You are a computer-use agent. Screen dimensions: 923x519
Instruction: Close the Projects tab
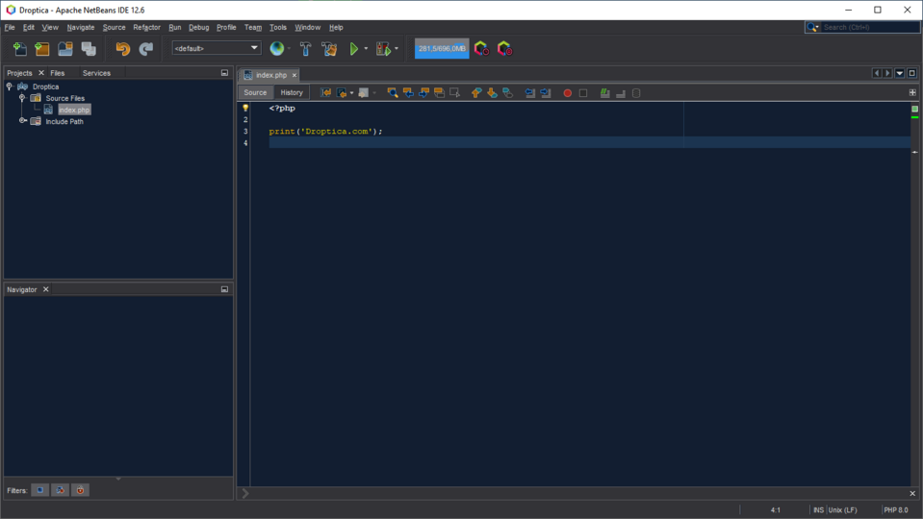coord(41,73)
